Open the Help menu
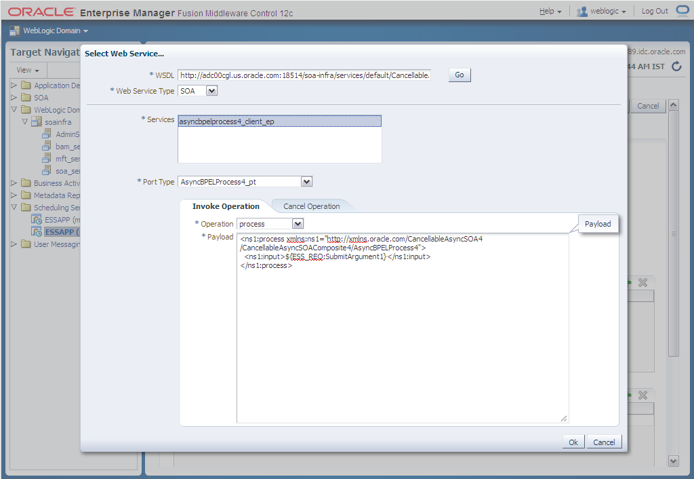Image resolution: width=694 pixels, height=479 pixels. (x=550, y=12)
